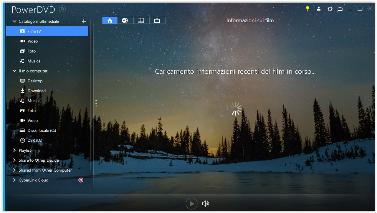Collapse Catalogo multimediale section

pos(14,21)
